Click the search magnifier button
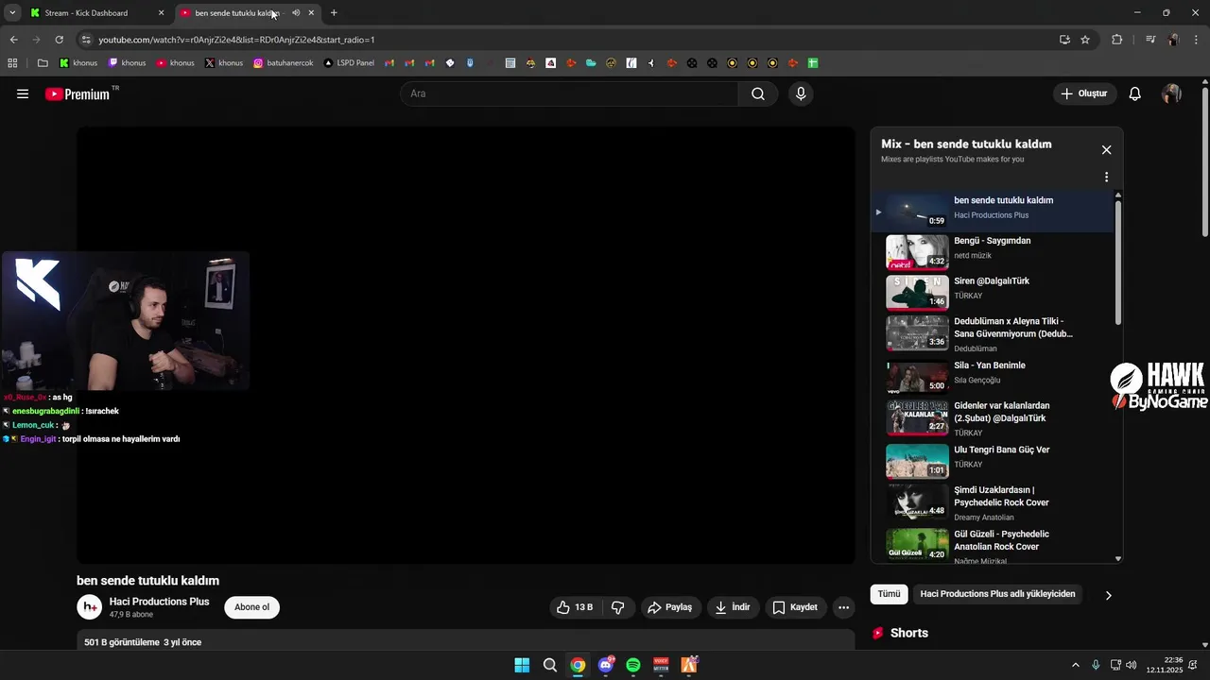 click(x=758, y=93)
